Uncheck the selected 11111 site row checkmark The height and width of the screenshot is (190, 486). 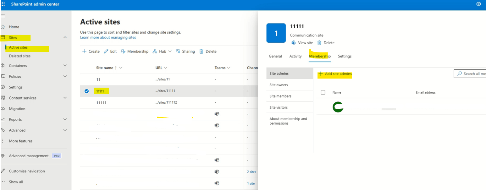click(x=87, y=91)
